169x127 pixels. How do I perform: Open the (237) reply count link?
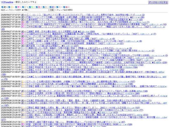pos(76,46)
